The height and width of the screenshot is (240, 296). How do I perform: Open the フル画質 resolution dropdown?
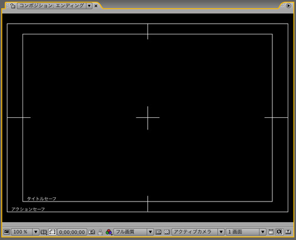tap(133, 232)
